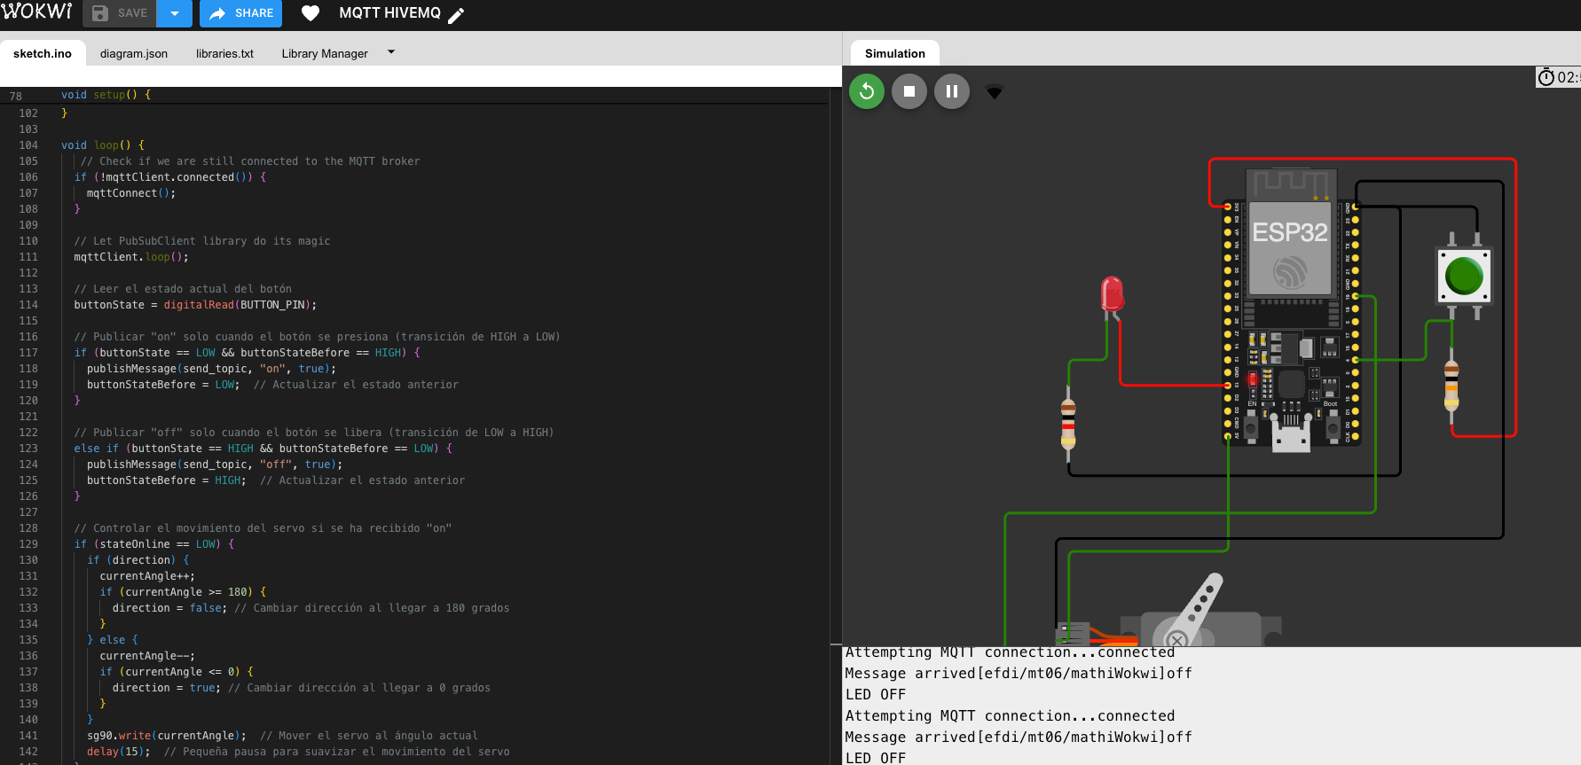
Task: Edit the project title with the pencil icon
Action: tap(456, 15)
